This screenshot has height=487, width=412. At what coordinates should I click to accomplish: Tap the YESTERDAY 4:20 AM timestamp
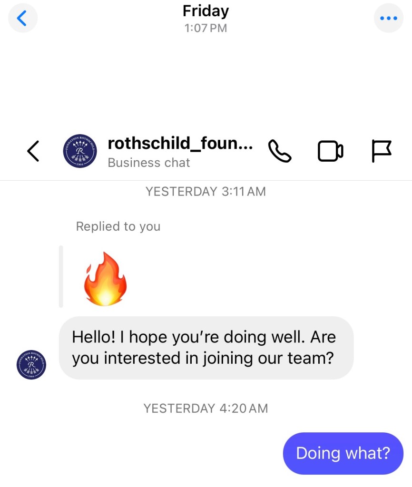coord(206,408)
